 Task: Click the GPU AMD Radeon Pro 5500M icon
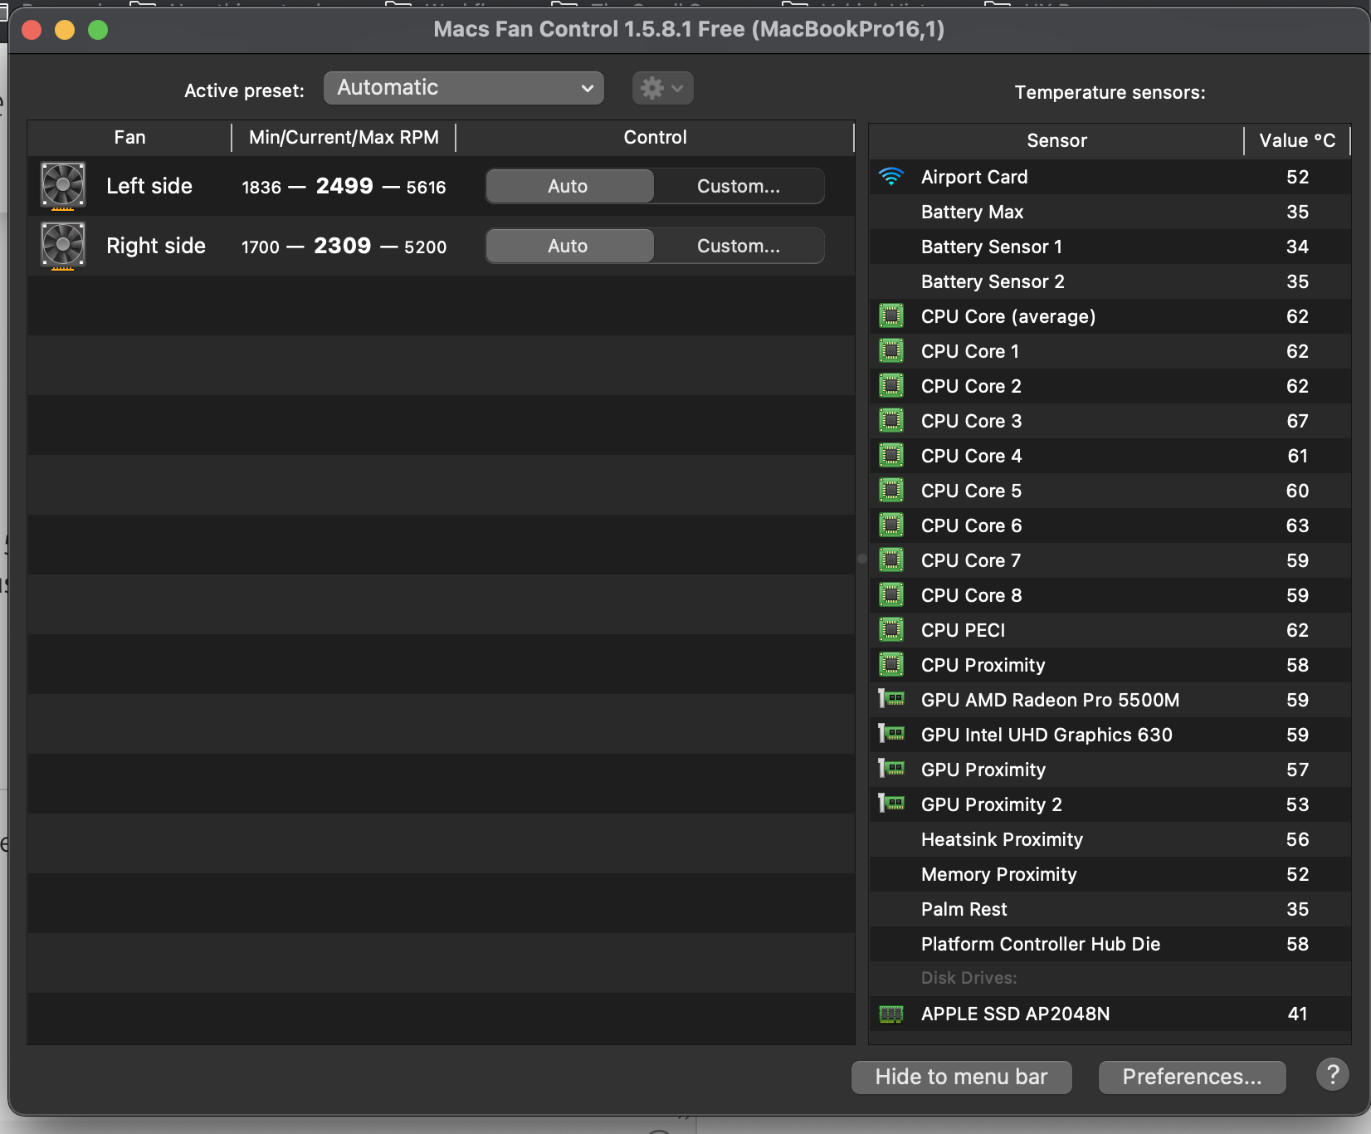coord(891,699)
